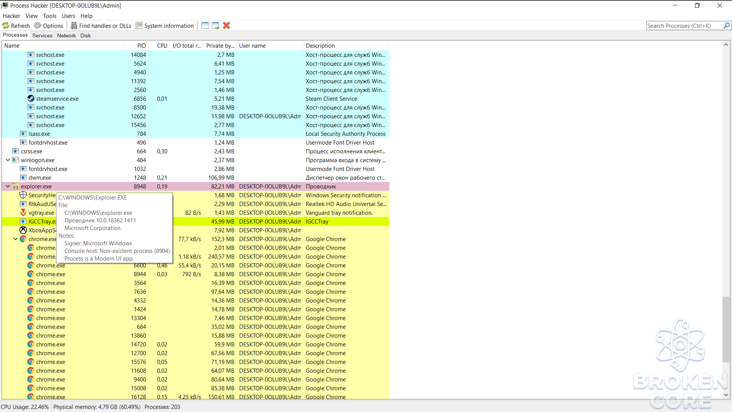Click the Refresh toolbar icon
The height and width of the screenshot is (412, 732).
pos(6,26)
